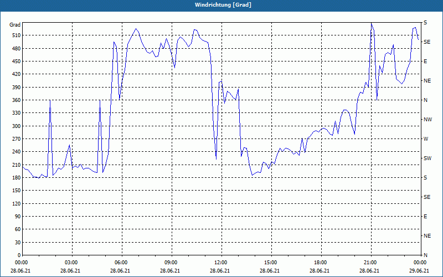The image size is (443, 277).
Task: Click the SE compass label level with 480
Action: tap(427, 42)
